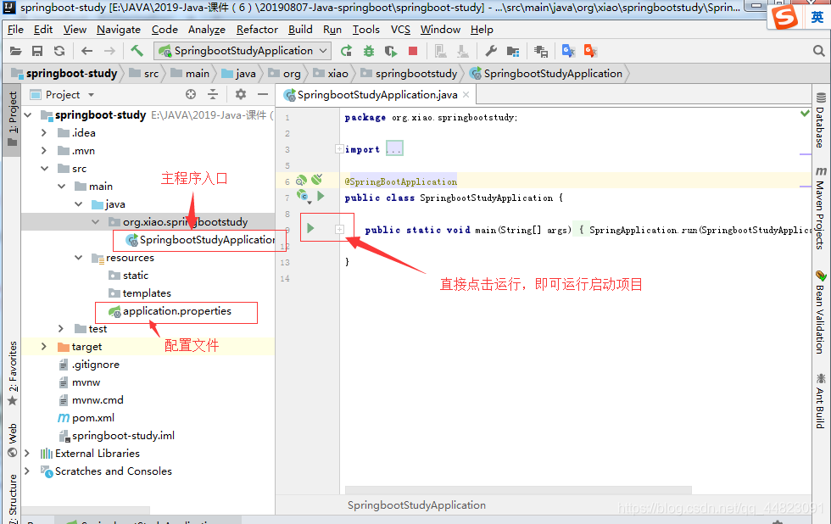831x524 pixels.
Task: Toggle the Web tool window
Action: pyautogui.click(x=12, y=440)
